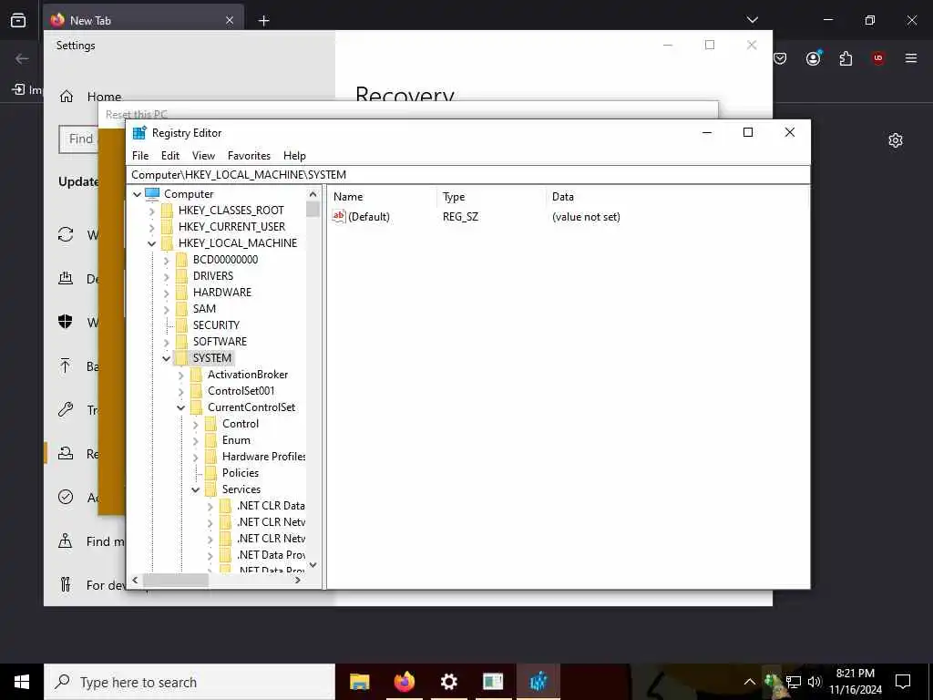
Task: Select the Hardware Profiles key
Action: click(x=263, y=456)
